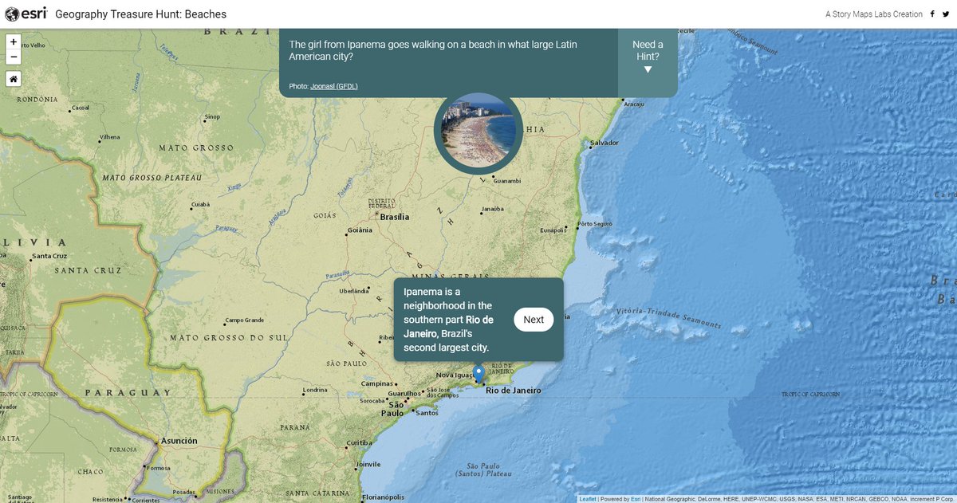Open the Leaflet attribution link

589,499
